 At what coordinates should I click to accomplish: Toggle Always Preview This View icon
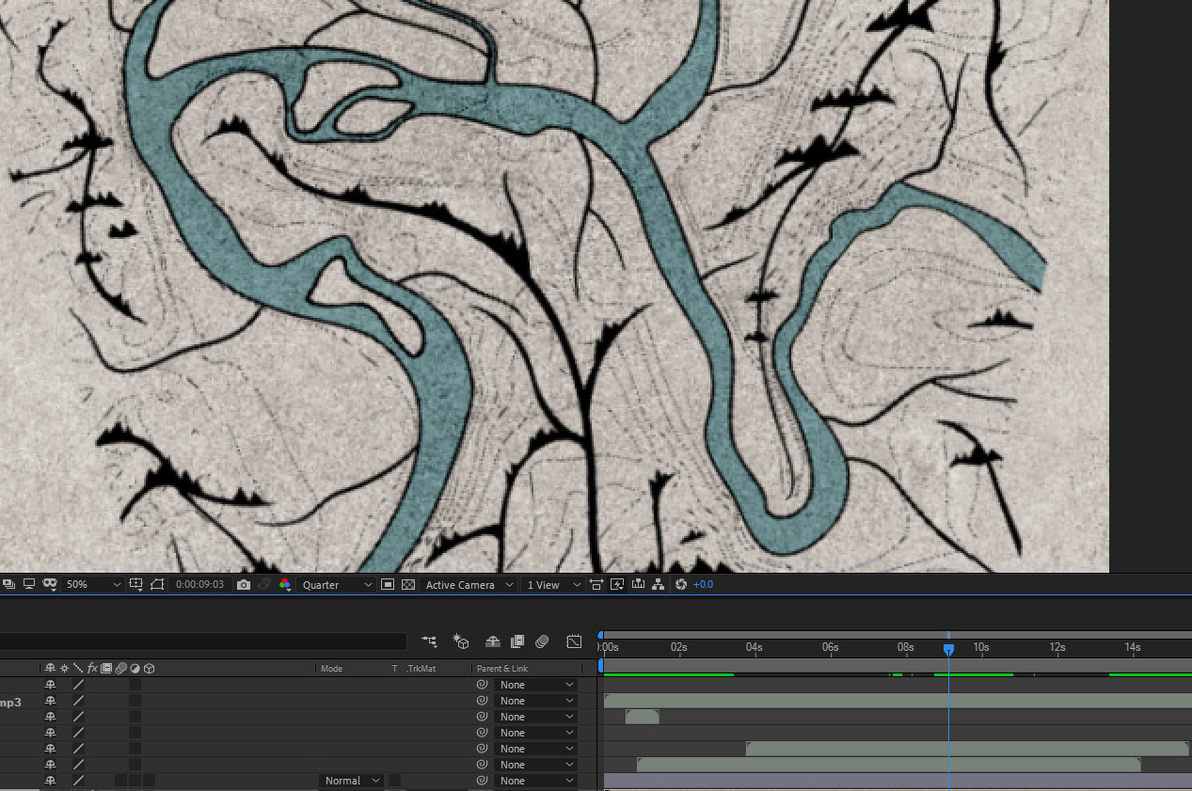(8, 584)
